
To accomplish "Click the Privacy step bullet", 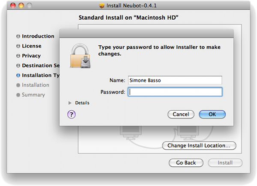I will click(x=18, y=56).
